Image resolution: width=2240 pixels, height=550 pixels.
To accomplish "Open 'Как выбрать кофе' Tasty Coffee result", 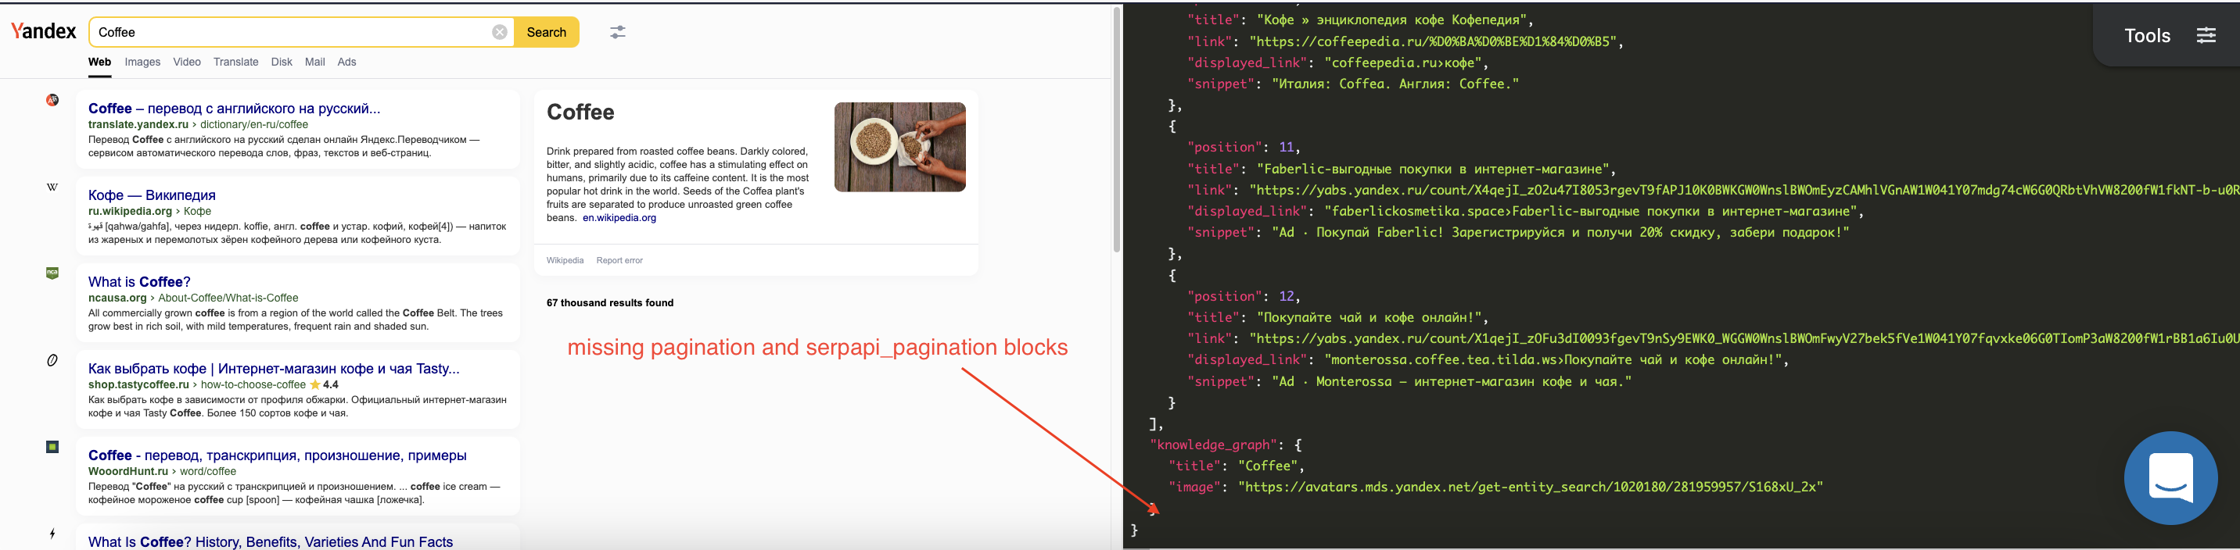I will [274, 369].
